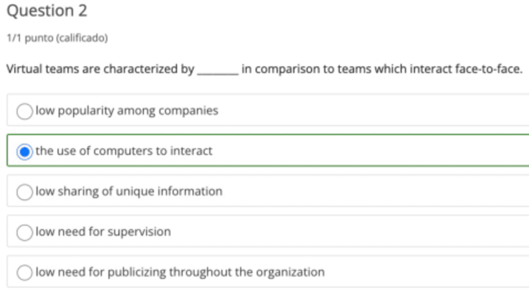This screenshot has height=291, width=529.
Task: Click the "low sharing of unique information" text
Action: [129, 191]
